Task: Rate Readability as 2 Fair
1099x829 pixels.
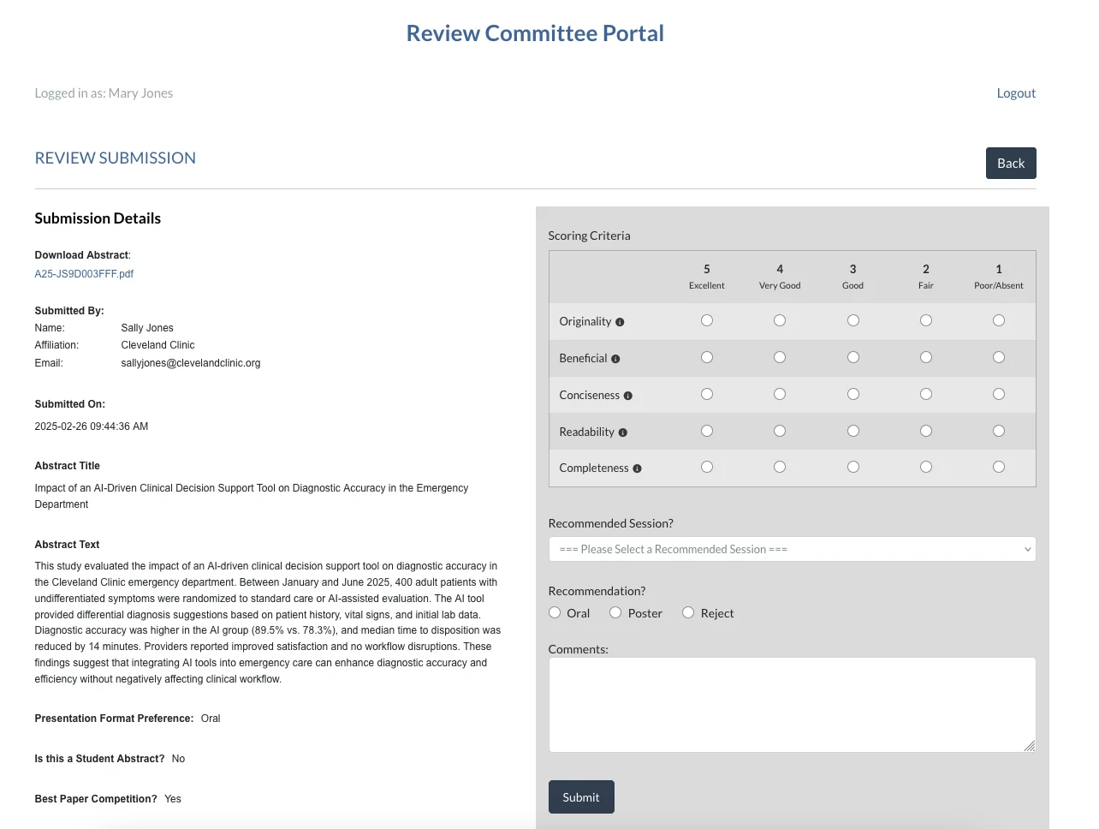Action: click(x=925, y=431)
